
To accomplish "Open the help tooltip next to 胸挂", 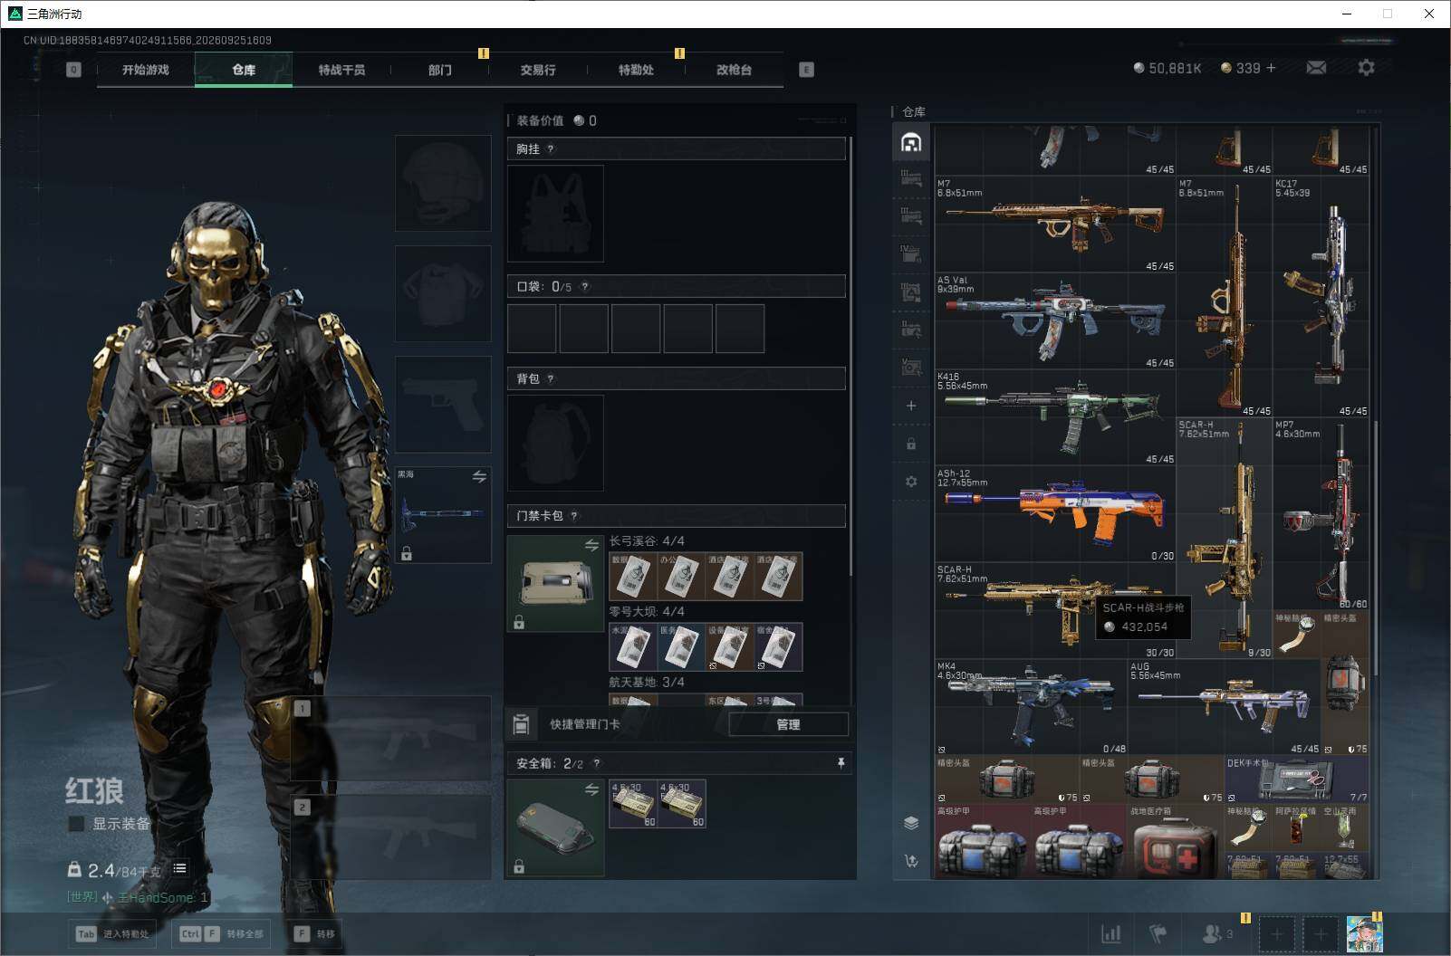I will click(x=551, y=148).
